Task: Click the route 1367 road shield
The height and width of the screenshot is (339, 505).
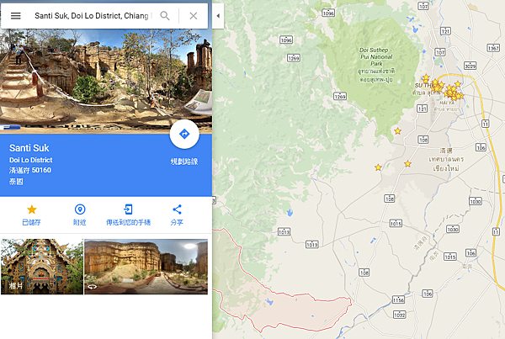Action: tap(493, 48)
